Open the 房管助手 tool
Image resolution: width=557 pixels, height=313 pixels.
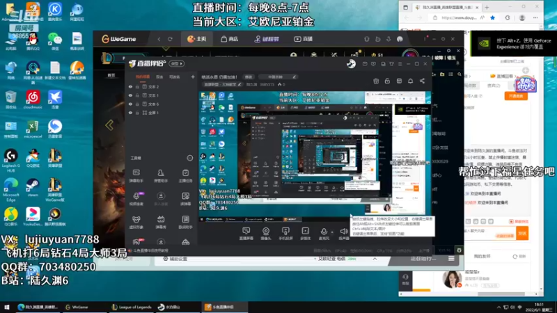click(161, 176)
